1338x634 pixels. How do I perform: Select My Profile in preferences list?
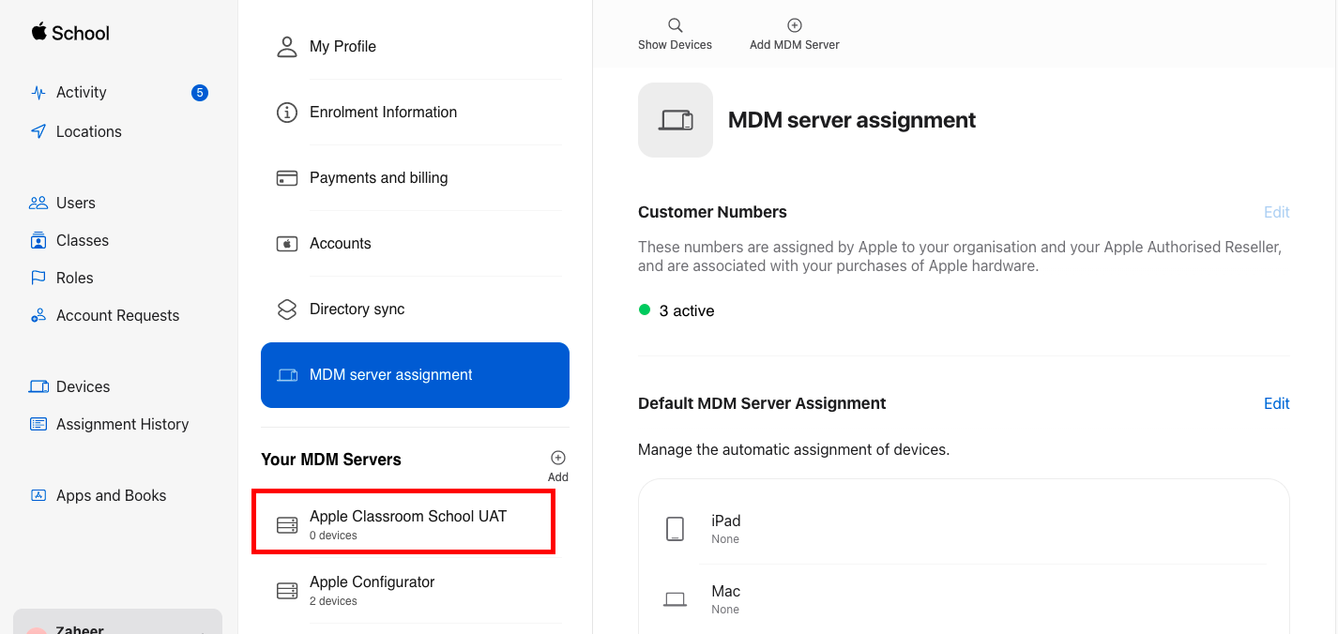coord(415,47)
